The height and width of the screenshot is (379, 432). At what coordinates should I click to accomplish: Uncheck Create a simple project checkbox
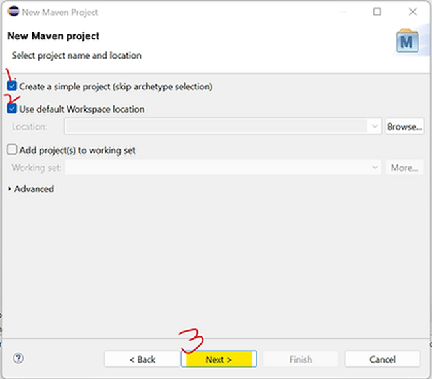12,86
